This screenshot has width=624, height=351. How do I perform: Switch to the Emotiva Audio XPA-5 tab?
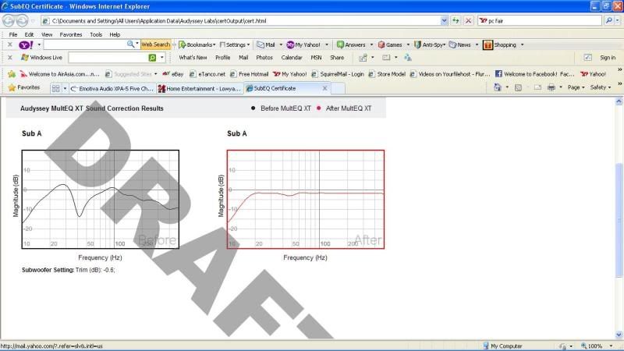pos(112,88)
